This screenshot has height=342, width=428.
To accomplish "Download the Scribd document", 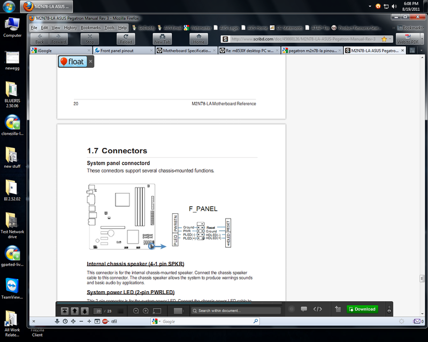I will [x=362, y=309].
